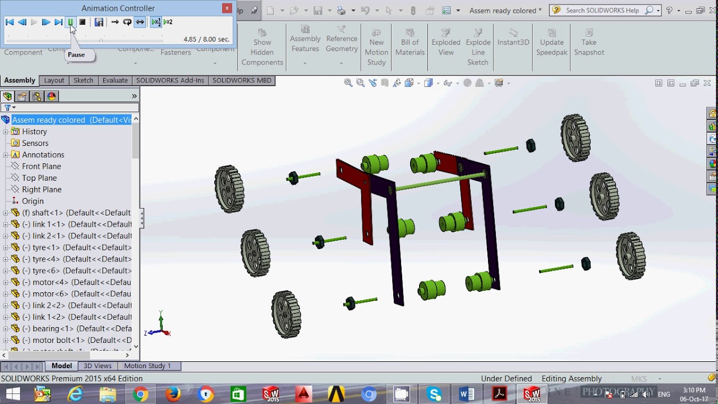The height and width of the screenshot is (404, 718).
Task: Open Reference Geometry dropdown
Action: 341,63
